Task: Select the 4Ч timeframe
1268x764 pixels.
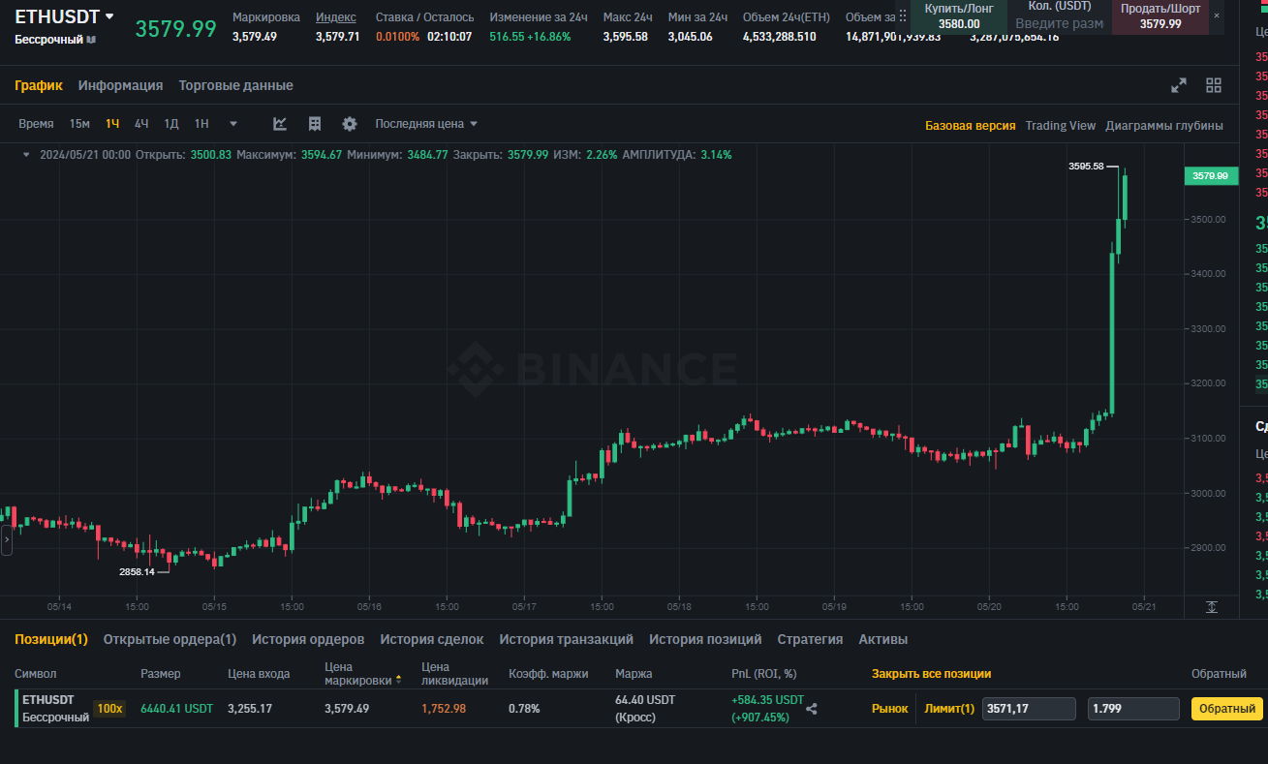Action: (141, 124)
